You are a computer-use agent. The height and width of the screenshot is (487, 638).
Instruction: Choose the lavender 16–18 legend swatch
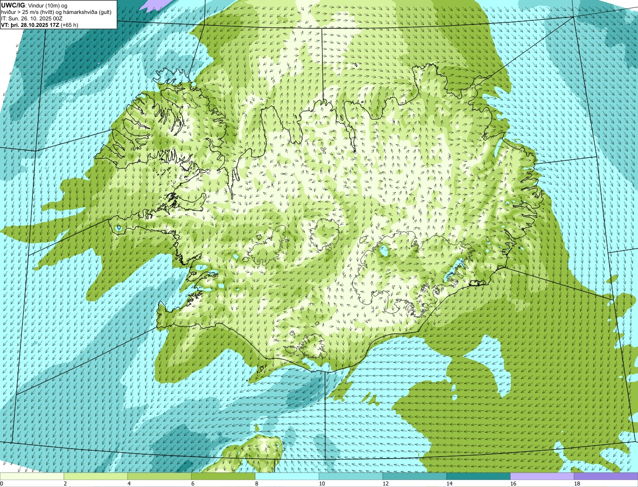point(542,477)
